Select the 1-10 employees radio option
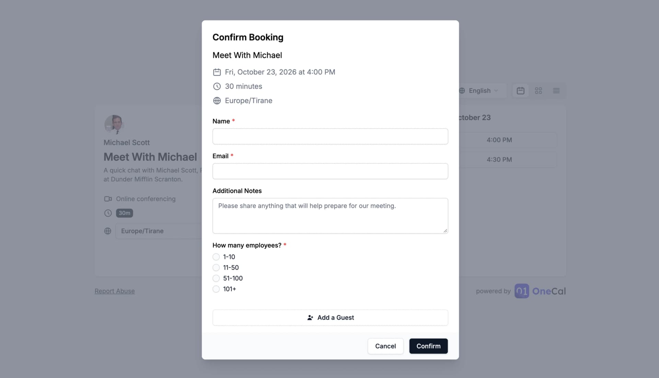This screenshot has height=378, width=659. (x=216, y=257)
